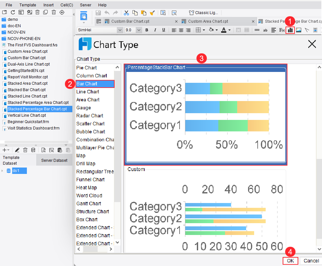The height and width of the screenshot is (266, 322).
Task: Toggle underline formatting
Action: coord(164,30)
